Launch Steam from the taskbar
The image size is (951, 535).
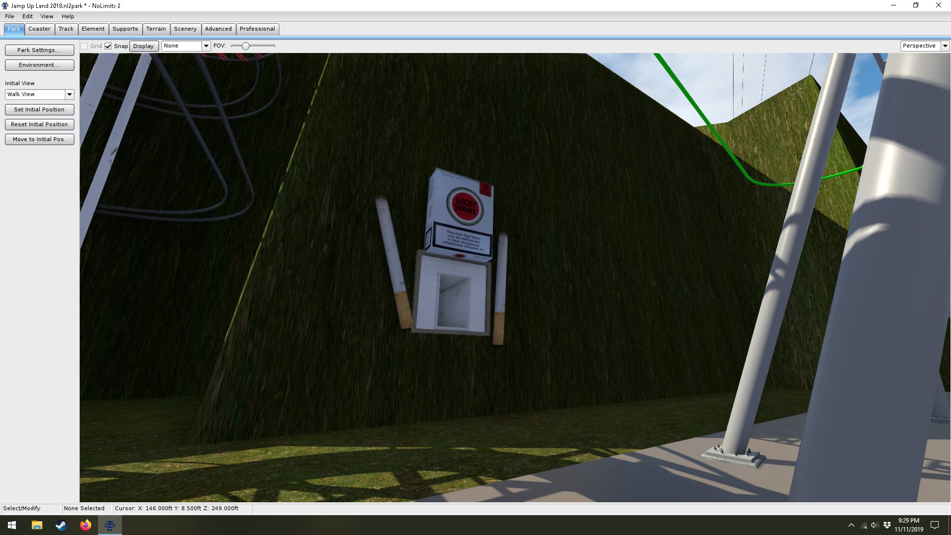61,525
